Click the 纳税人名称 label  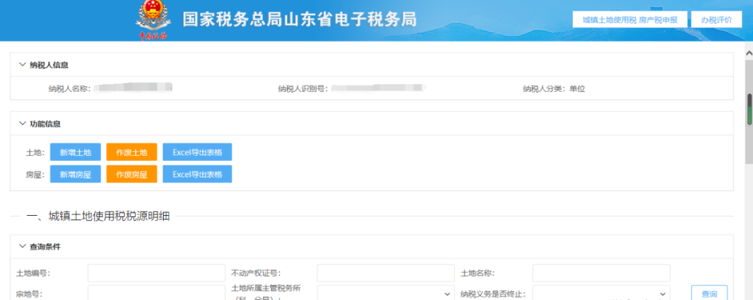70,88
